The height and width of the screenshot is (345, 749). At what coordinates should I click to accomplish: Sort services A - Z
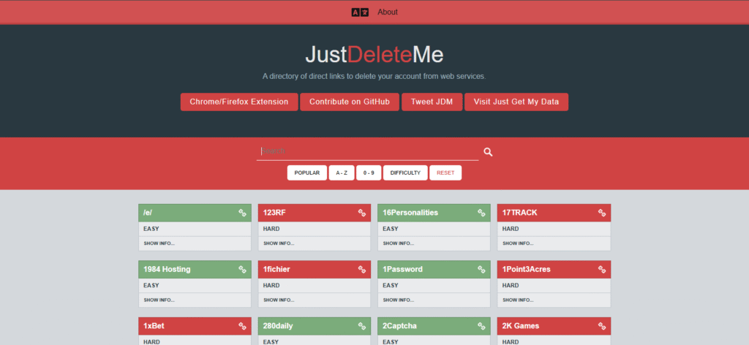point(342,172)
